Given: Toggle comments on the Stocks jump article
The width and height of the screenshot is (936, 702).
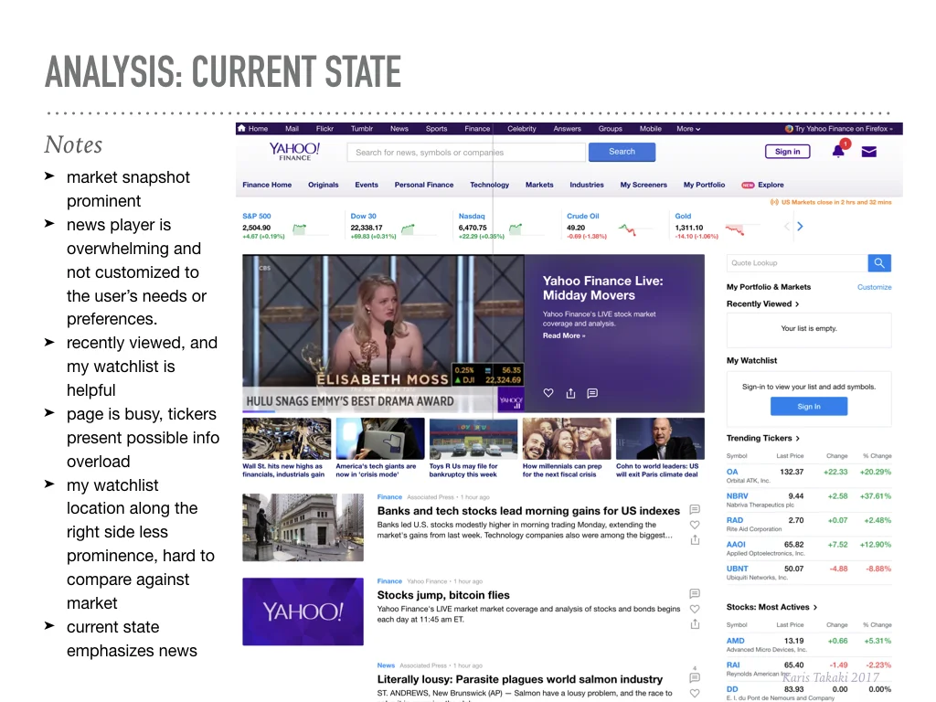Looking at the screenshot, I should pyautogui.click(x=694, y=593).
